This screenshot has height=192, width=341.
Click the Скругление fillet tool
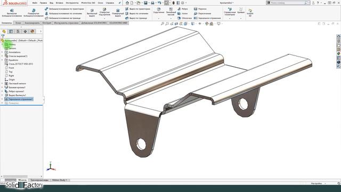(159, 11)
